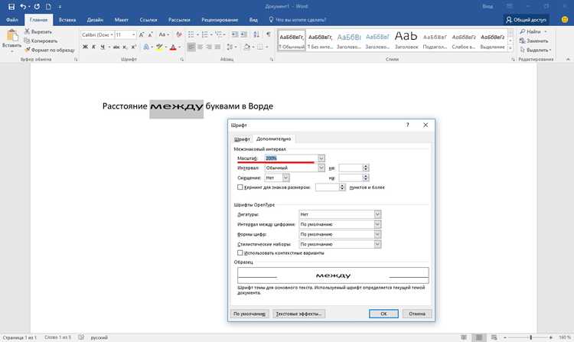This screenshot has width=574, height=342.
Task: Check Использовать контекстные варианты option
Action: [240, 252]
